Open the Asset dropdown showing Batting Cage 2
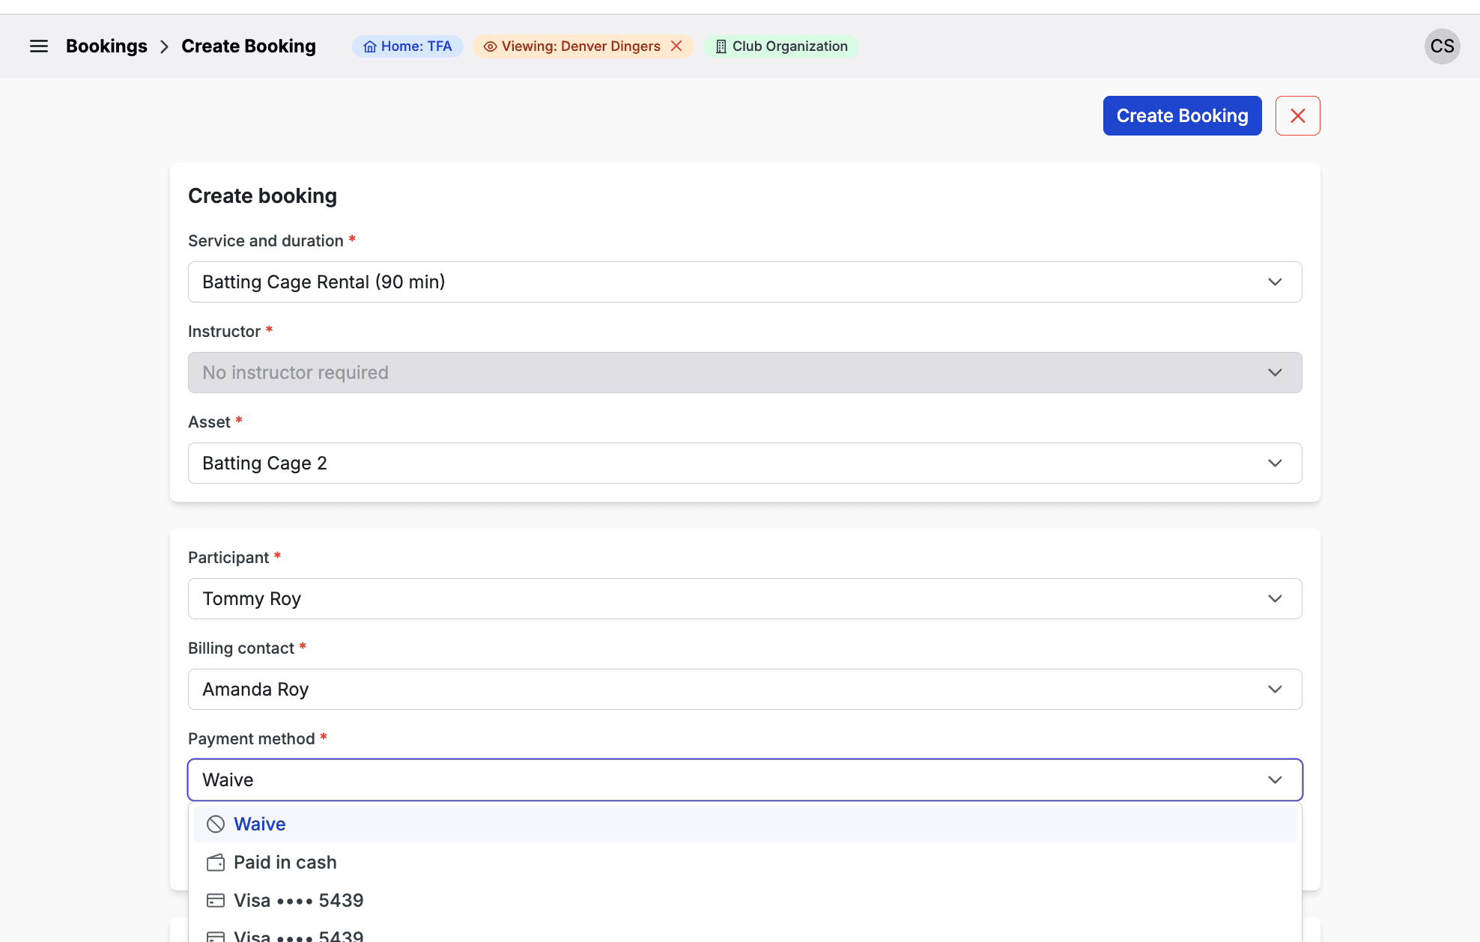Image resolution: width=1480 pixels, height=942 pixels. click(1274, 464)
